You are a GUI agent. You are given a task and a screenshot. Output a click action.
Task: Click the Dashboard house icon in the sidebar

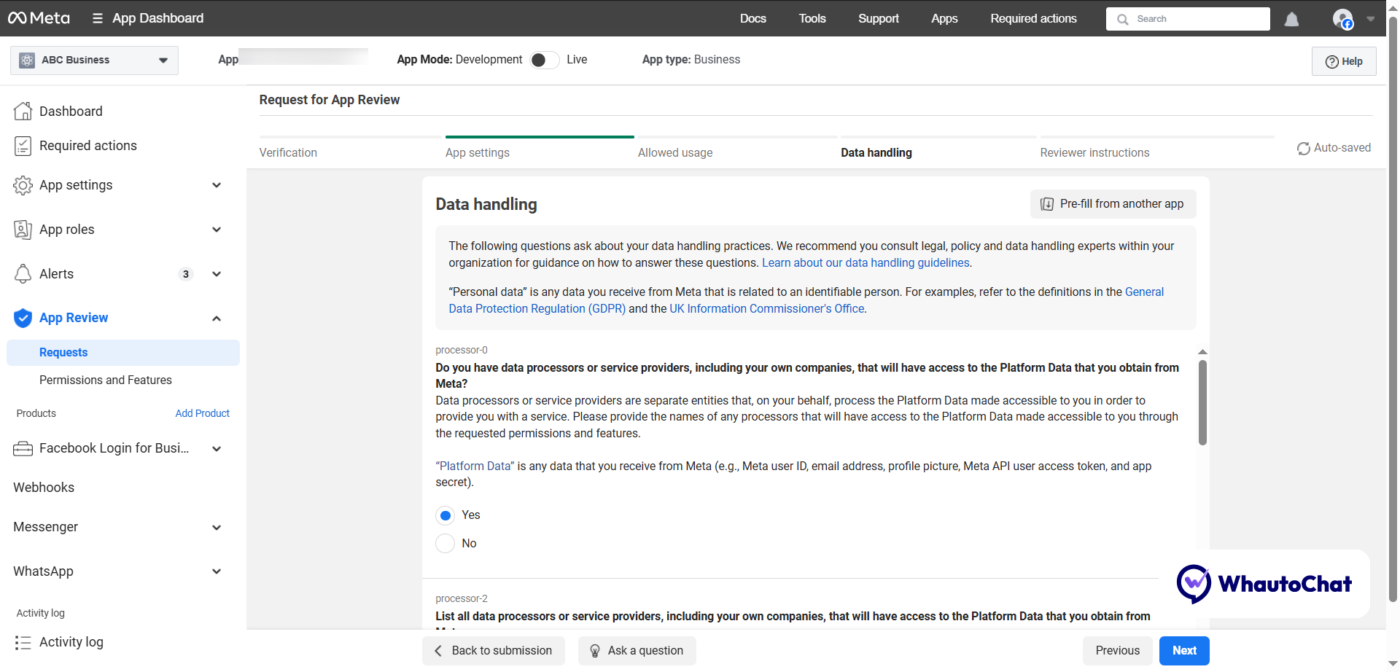23,110
